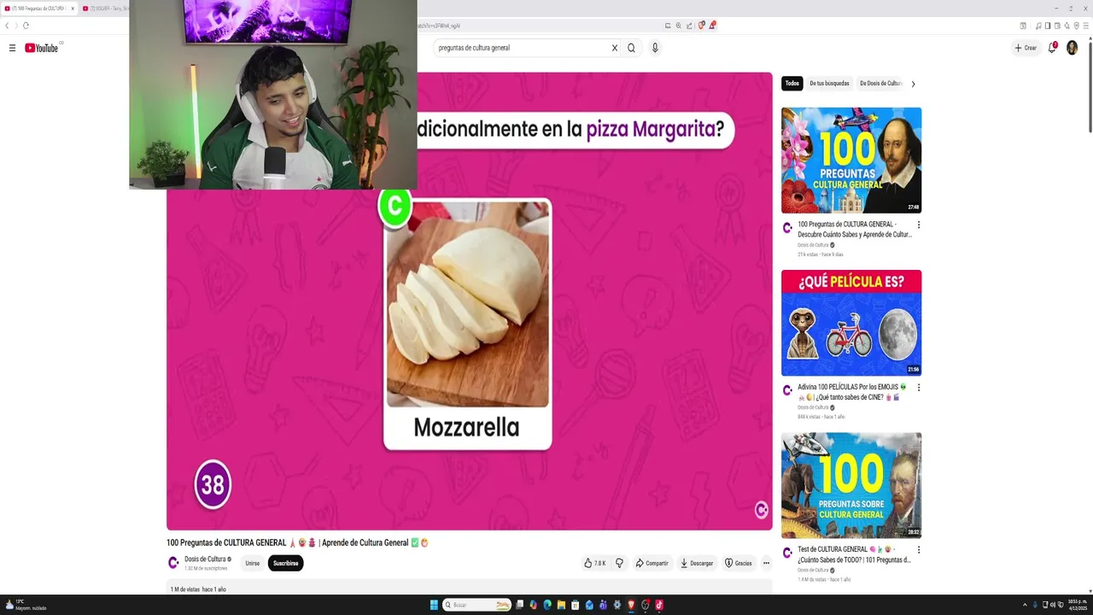Join the channel with Unirse
Screen dimensions: 1093x615
coord(253,563)
